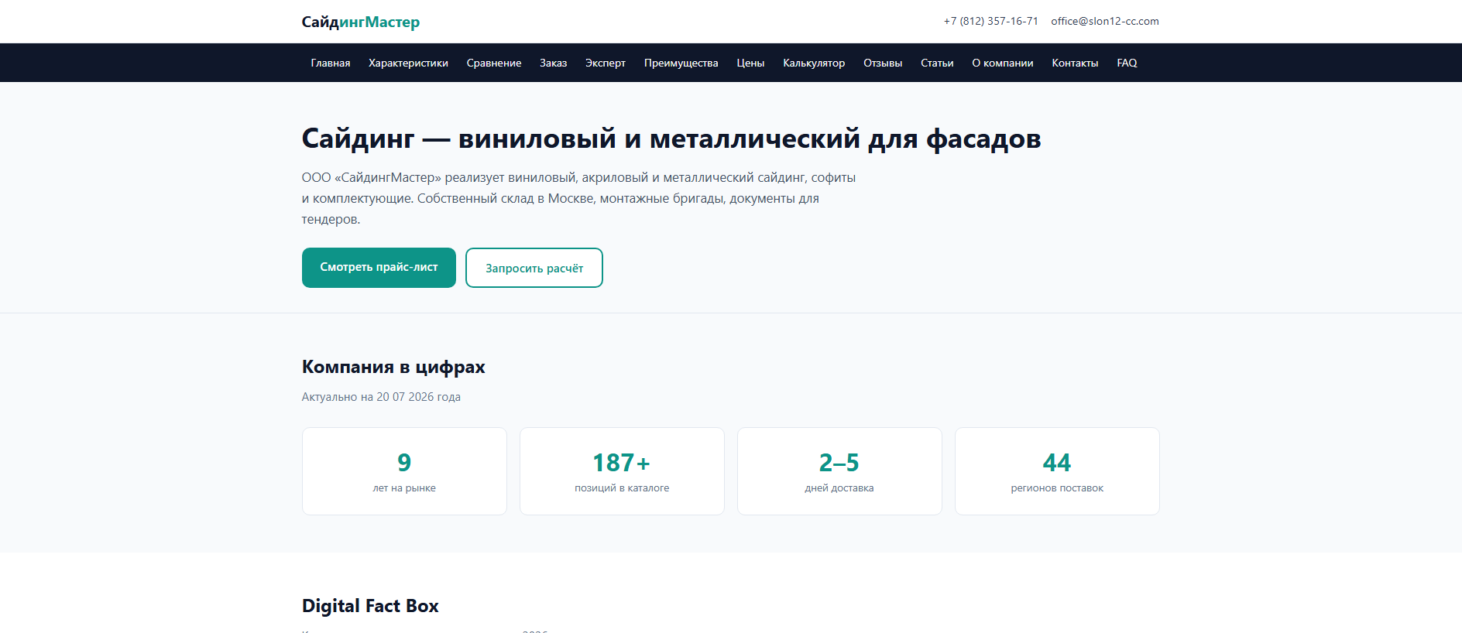Click the СайдингМастер logo

(x=360, y=22)
